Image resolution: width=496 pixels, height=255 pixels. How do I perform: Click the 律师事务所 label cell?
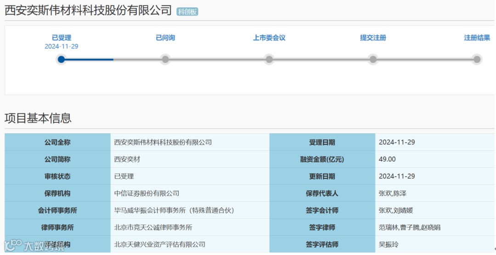[57, 227]
